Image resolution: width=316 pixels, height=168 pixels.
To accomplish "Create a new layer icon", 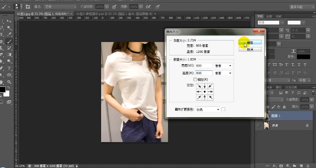I will click(x=301, y=166).
